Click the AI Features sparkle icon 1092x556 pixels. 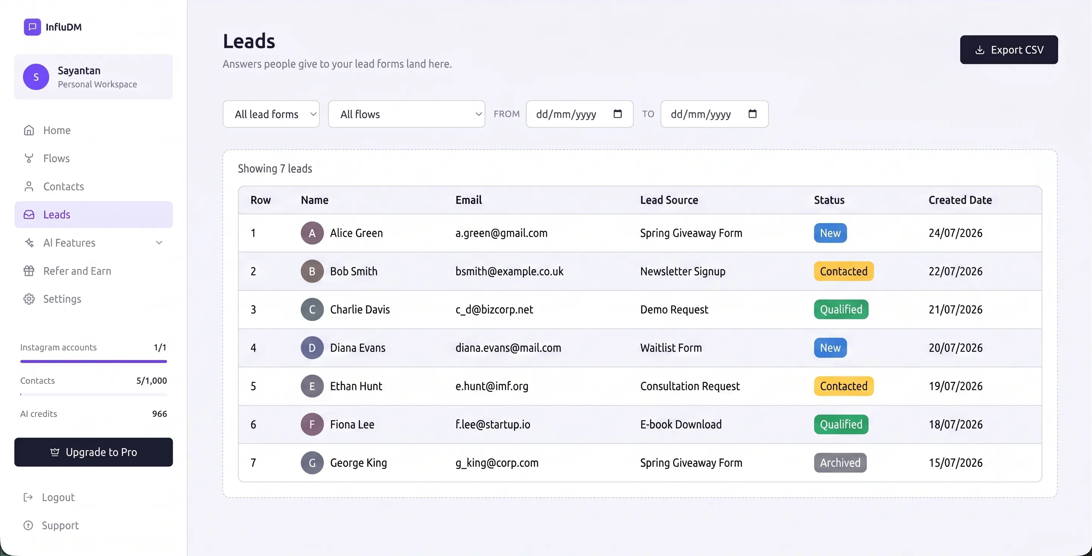click(29, 242)
